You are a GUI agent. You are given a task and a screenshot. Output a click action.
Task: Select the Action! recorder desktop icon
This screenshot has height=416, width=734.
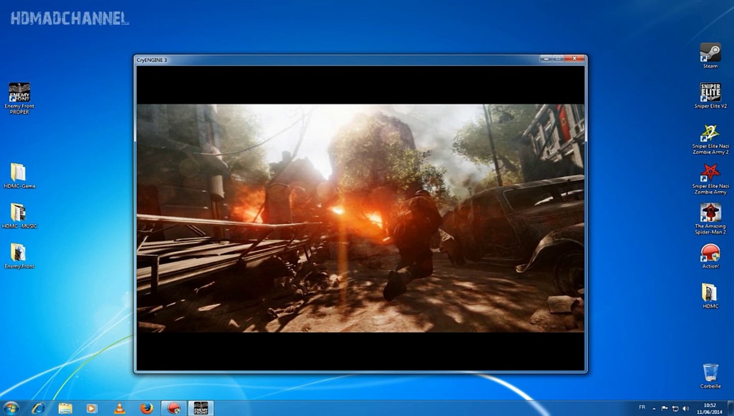tap(710, 255)
